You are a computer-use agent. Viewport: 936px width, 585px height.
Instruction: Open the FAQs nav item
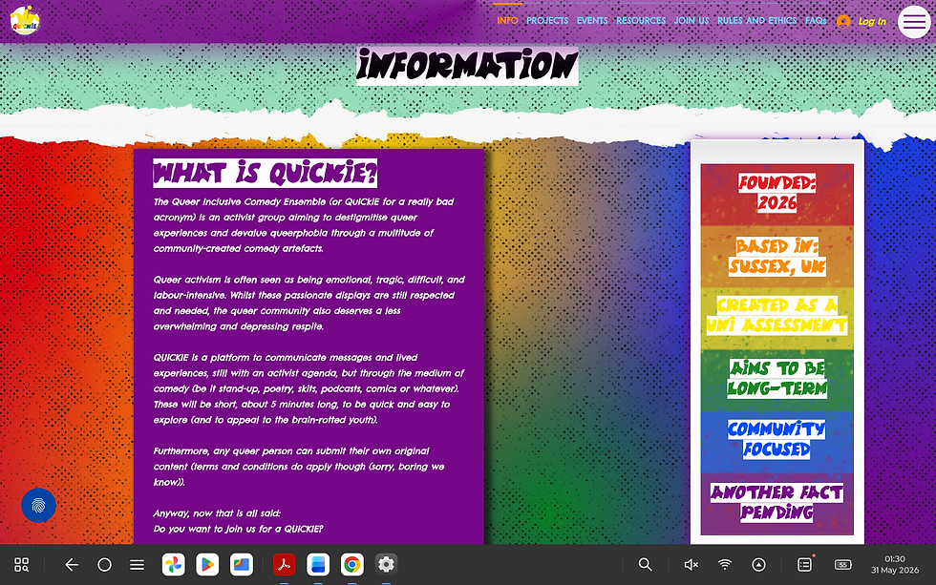[816, 20]
